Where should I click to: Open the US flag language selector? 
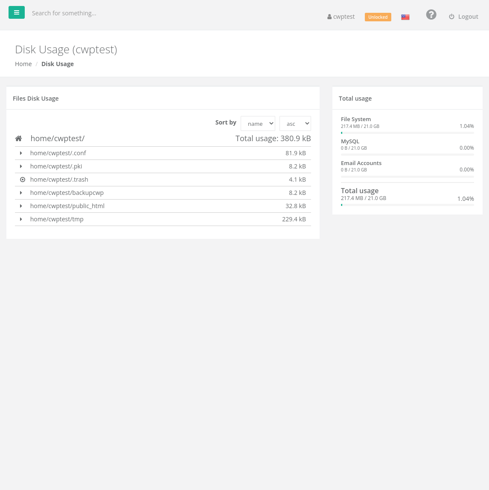tap(405, 17)
